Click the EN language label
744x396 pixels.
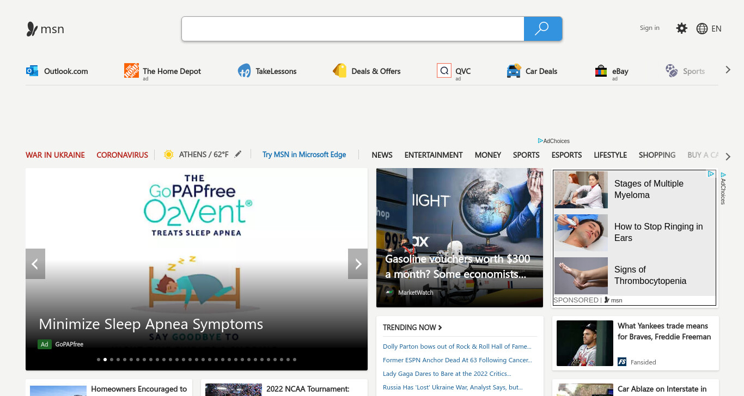(x=716, y=29)
